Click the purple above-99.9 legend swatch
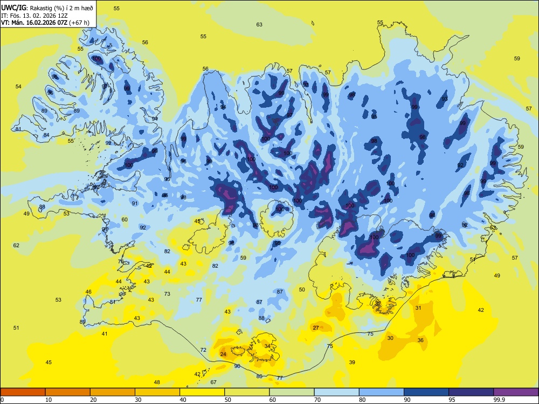Image resolution: width=539 pixels, height=404 pixels. [516, 392]
